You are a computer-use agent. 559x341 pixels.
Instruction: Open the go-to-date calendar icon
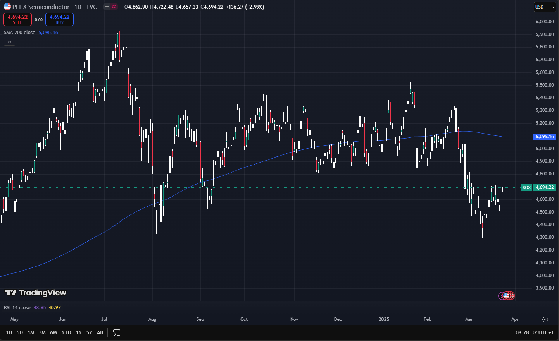pyautogui.click(x=116, y=332)
